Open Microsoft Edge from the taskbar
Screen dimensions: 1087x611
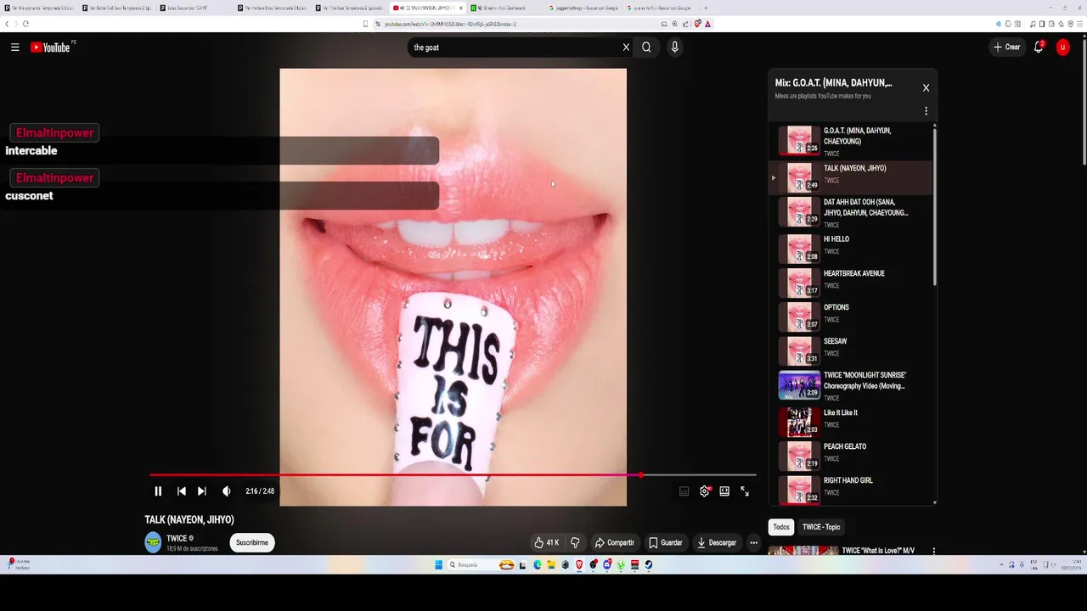pos(538,565)
